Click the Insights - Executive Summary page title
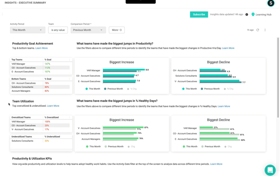 click(x=26, y=3)
